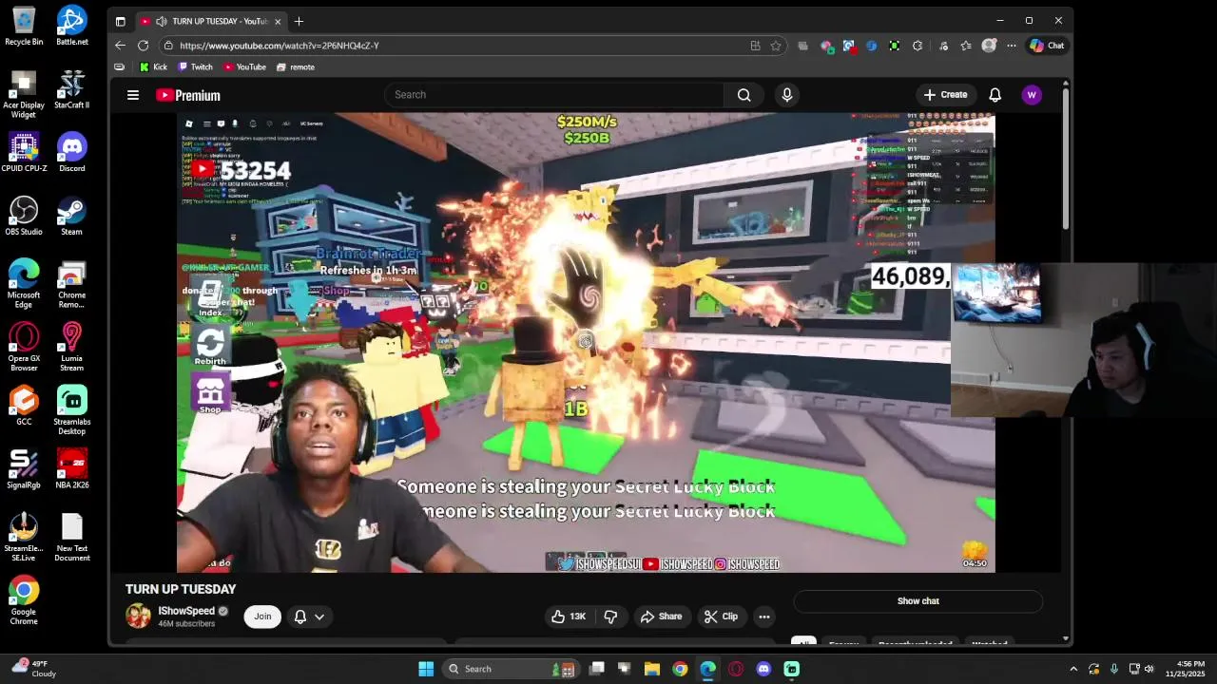Open File Explorer from taskbar

(652, 669)
